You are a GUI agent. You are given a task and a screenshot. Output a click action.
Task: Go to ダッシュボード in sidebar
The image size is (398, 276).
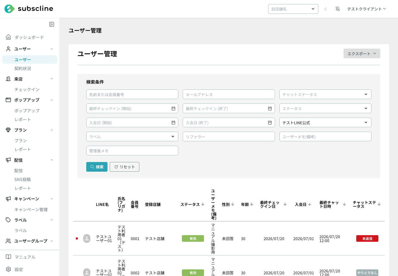[x=29, y=37]
